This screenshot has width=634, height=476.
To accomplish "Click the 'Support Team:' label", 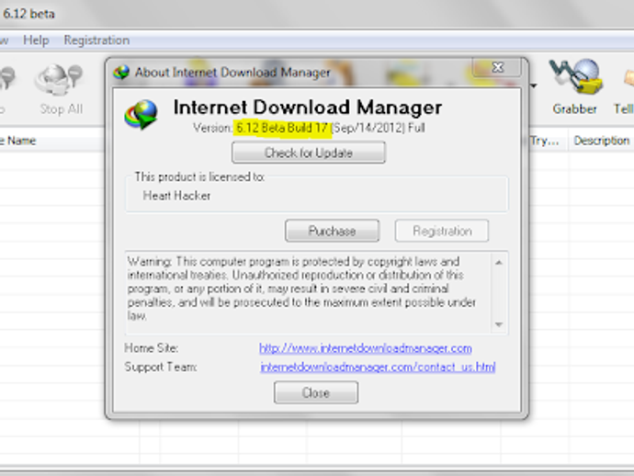I will click(161, 367).
